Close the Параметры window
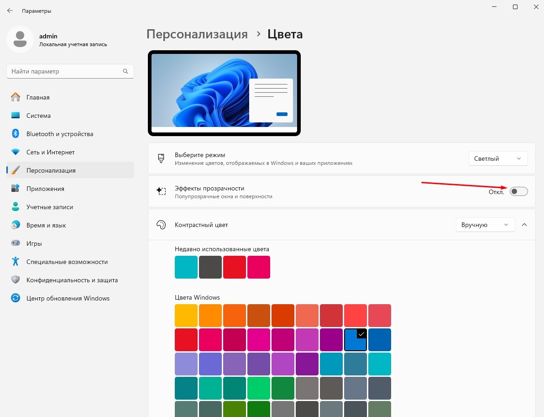Image resolution: width=544 pixels, height=417 pixels. click(x=536, y=7)
